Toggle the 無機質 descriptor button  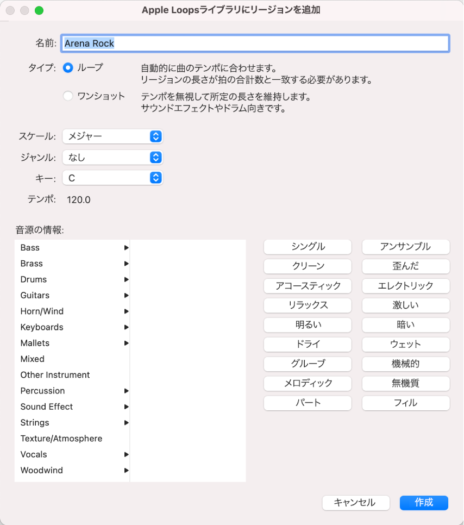pyautogui.click(x=406, y=383)
